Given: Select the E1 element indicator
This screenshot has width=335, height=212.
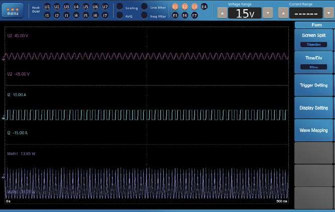Looking at the screenshot, I should pyautogui.click(x=175, y=7).
